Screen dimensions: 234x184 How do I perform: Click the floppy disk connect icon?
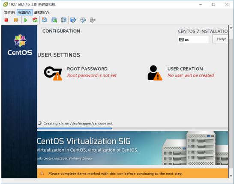tap(73, 20)
